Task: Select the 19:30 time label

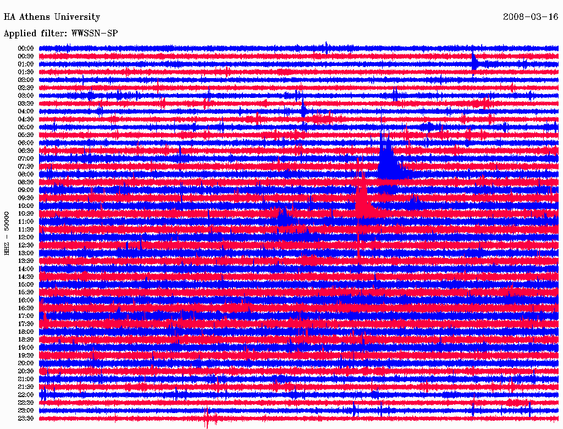Action: [x=26, y=355]
